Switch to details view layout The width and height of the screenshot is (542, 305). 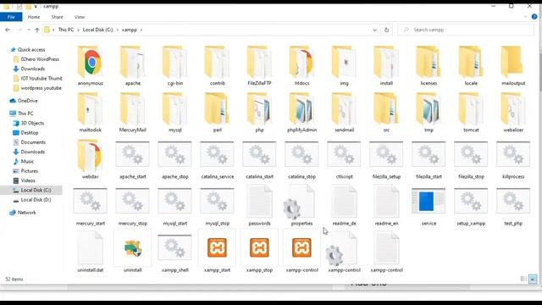point(523,279)
